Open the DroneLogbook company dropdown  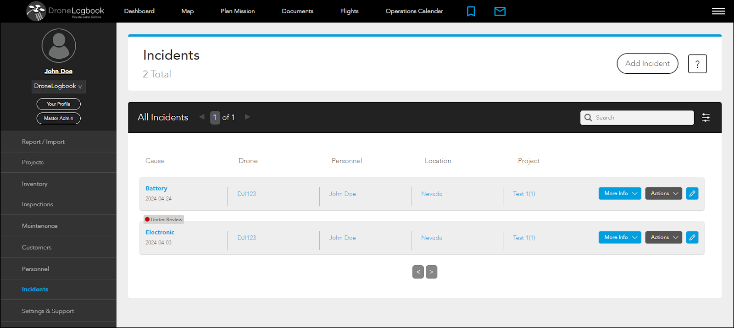tap(59, 86)
